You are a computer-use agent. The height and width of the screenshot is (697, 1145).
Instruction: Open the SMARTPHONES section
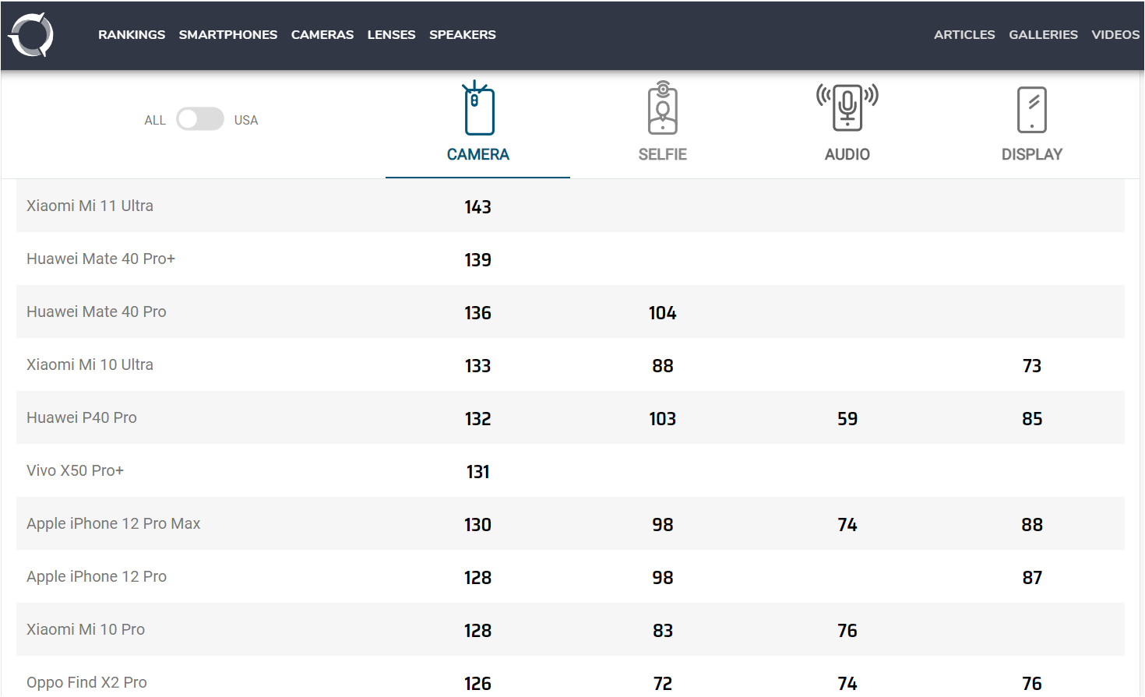227,34
